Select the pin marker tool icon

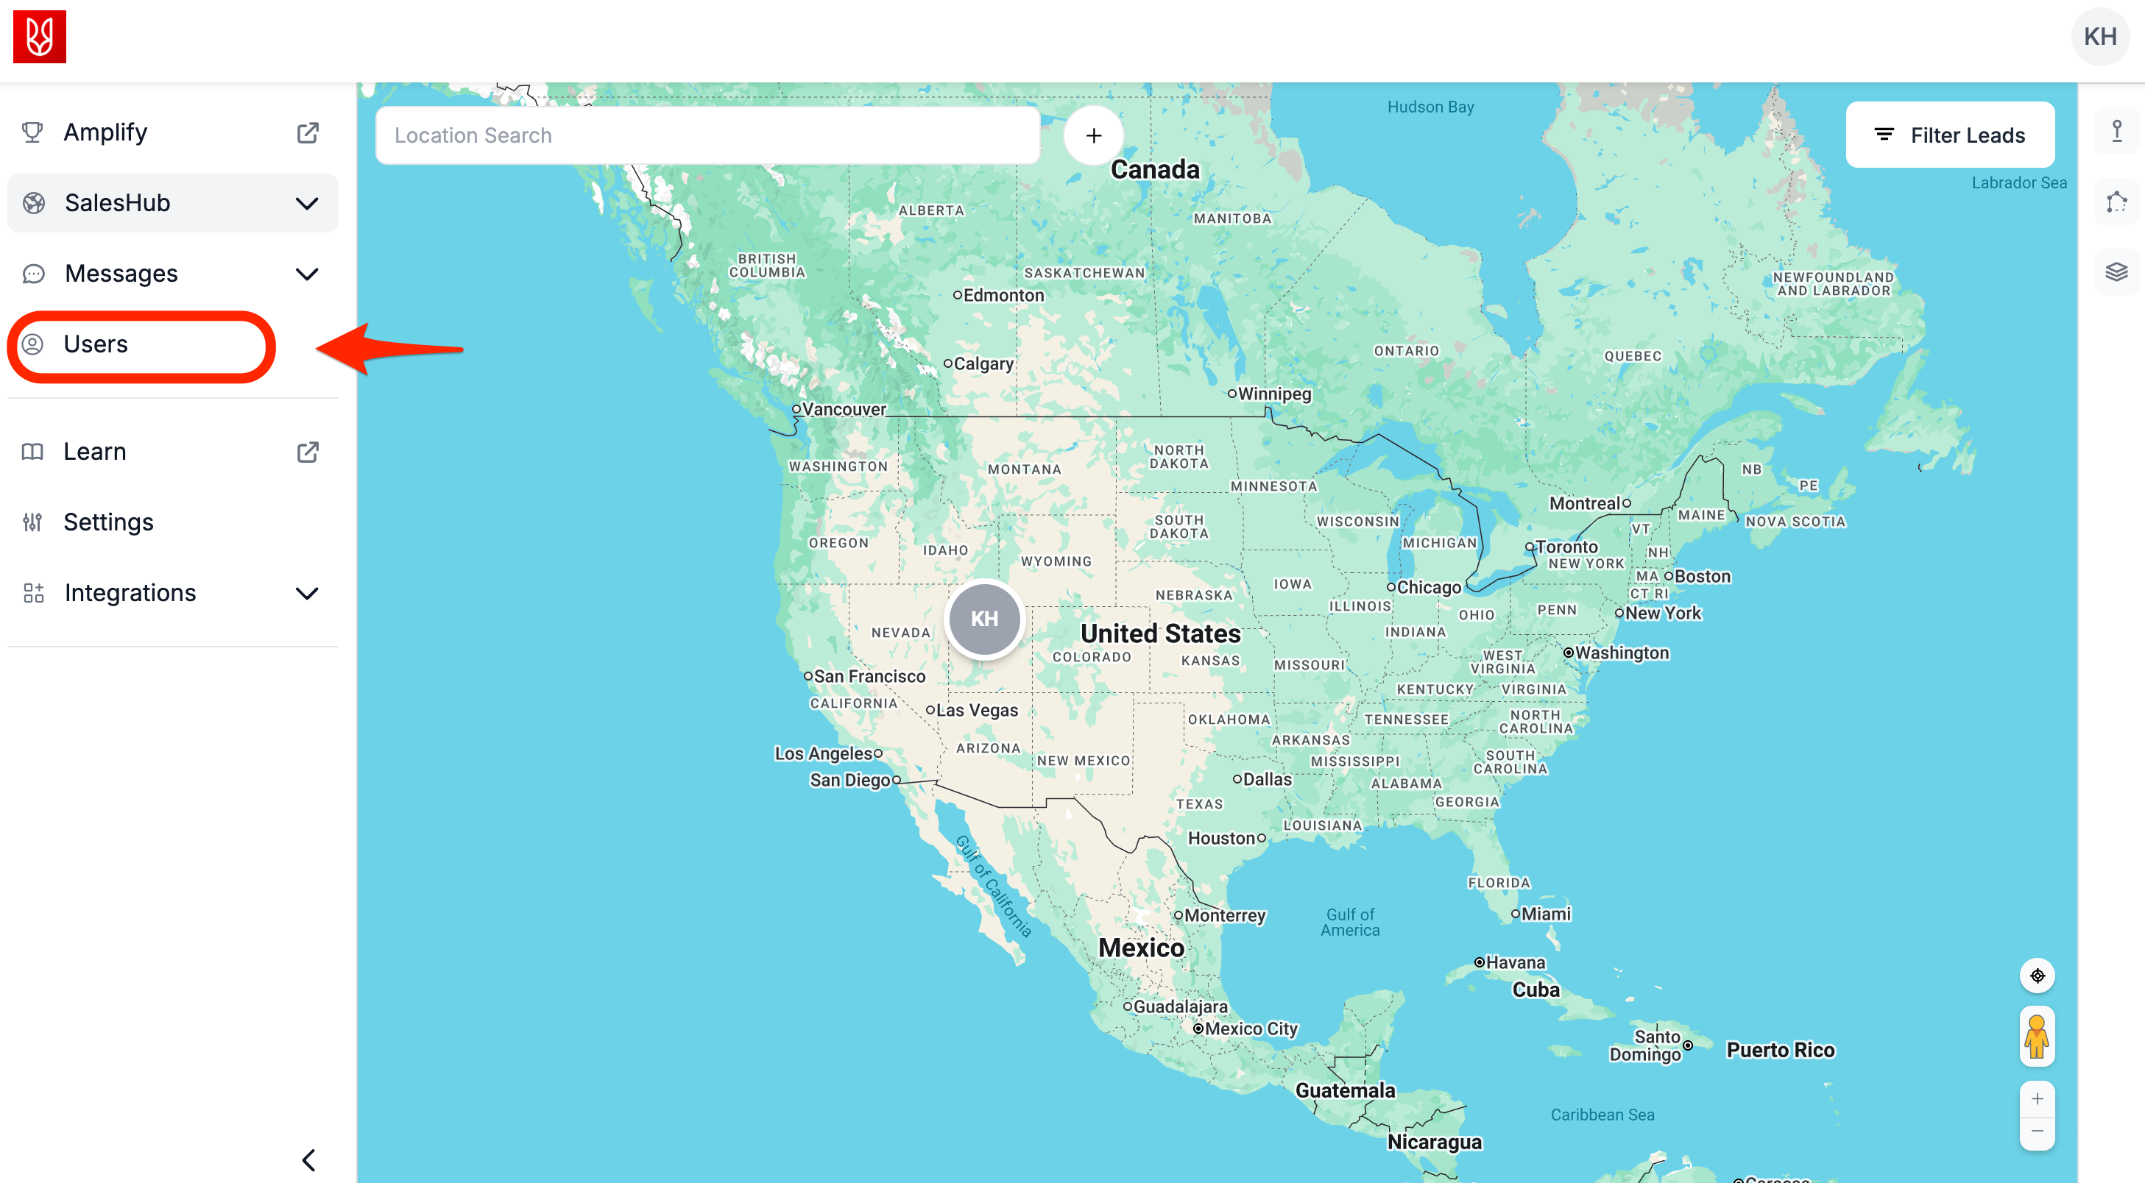point(2116,132)
